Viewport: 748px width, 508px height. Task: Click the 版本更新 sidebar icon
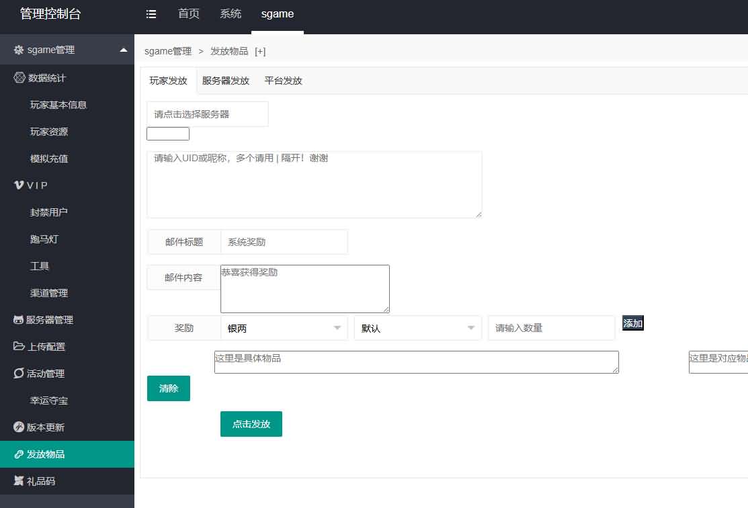(17, 427)
